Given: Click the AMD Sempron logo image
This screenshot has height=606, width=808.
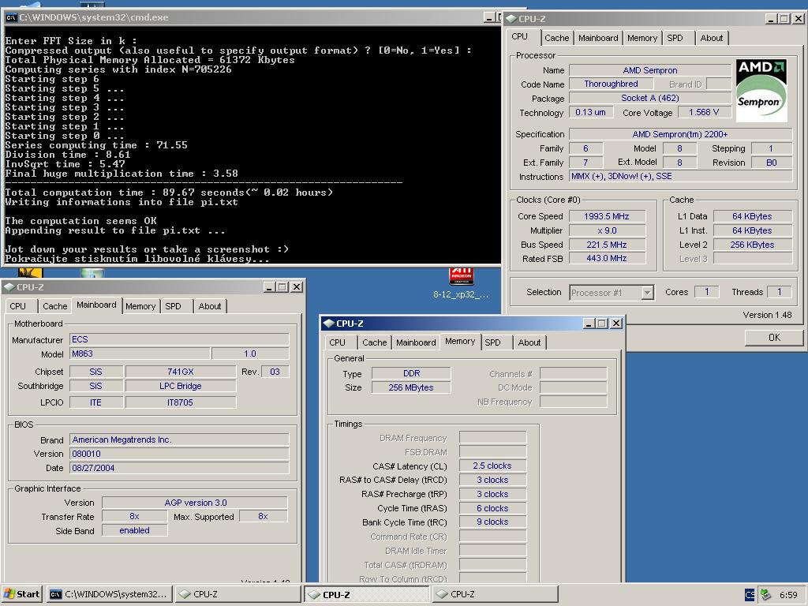Looking at the screenshot, I should [x=761, y=91].
